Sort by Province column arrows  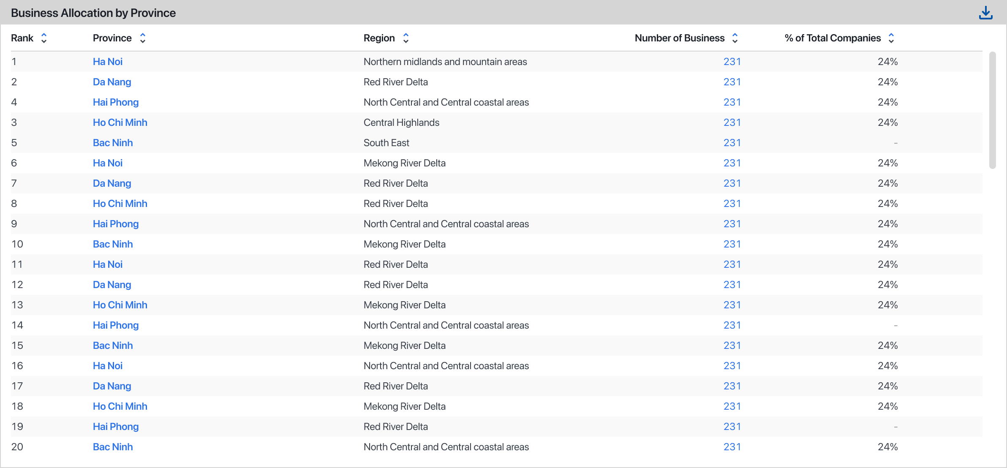pyautogui.click(x=143, y=38)
